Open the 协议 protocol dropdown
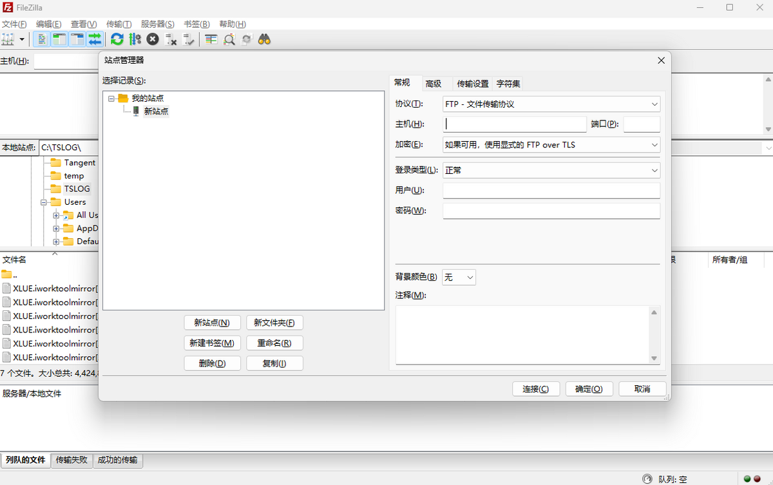773x485 pixels. (551, 104)
